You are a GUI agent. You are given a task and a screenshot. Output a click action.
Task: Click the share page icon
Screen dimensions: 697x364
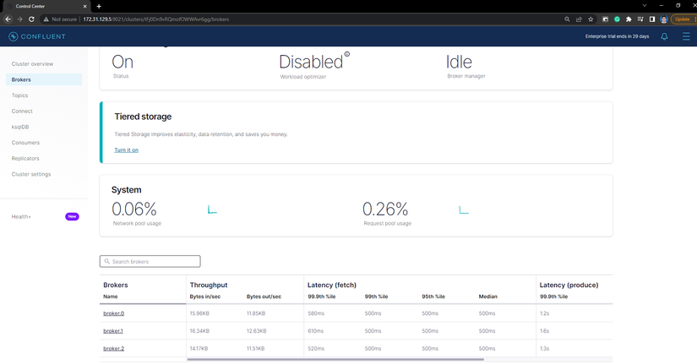point(579,19)
